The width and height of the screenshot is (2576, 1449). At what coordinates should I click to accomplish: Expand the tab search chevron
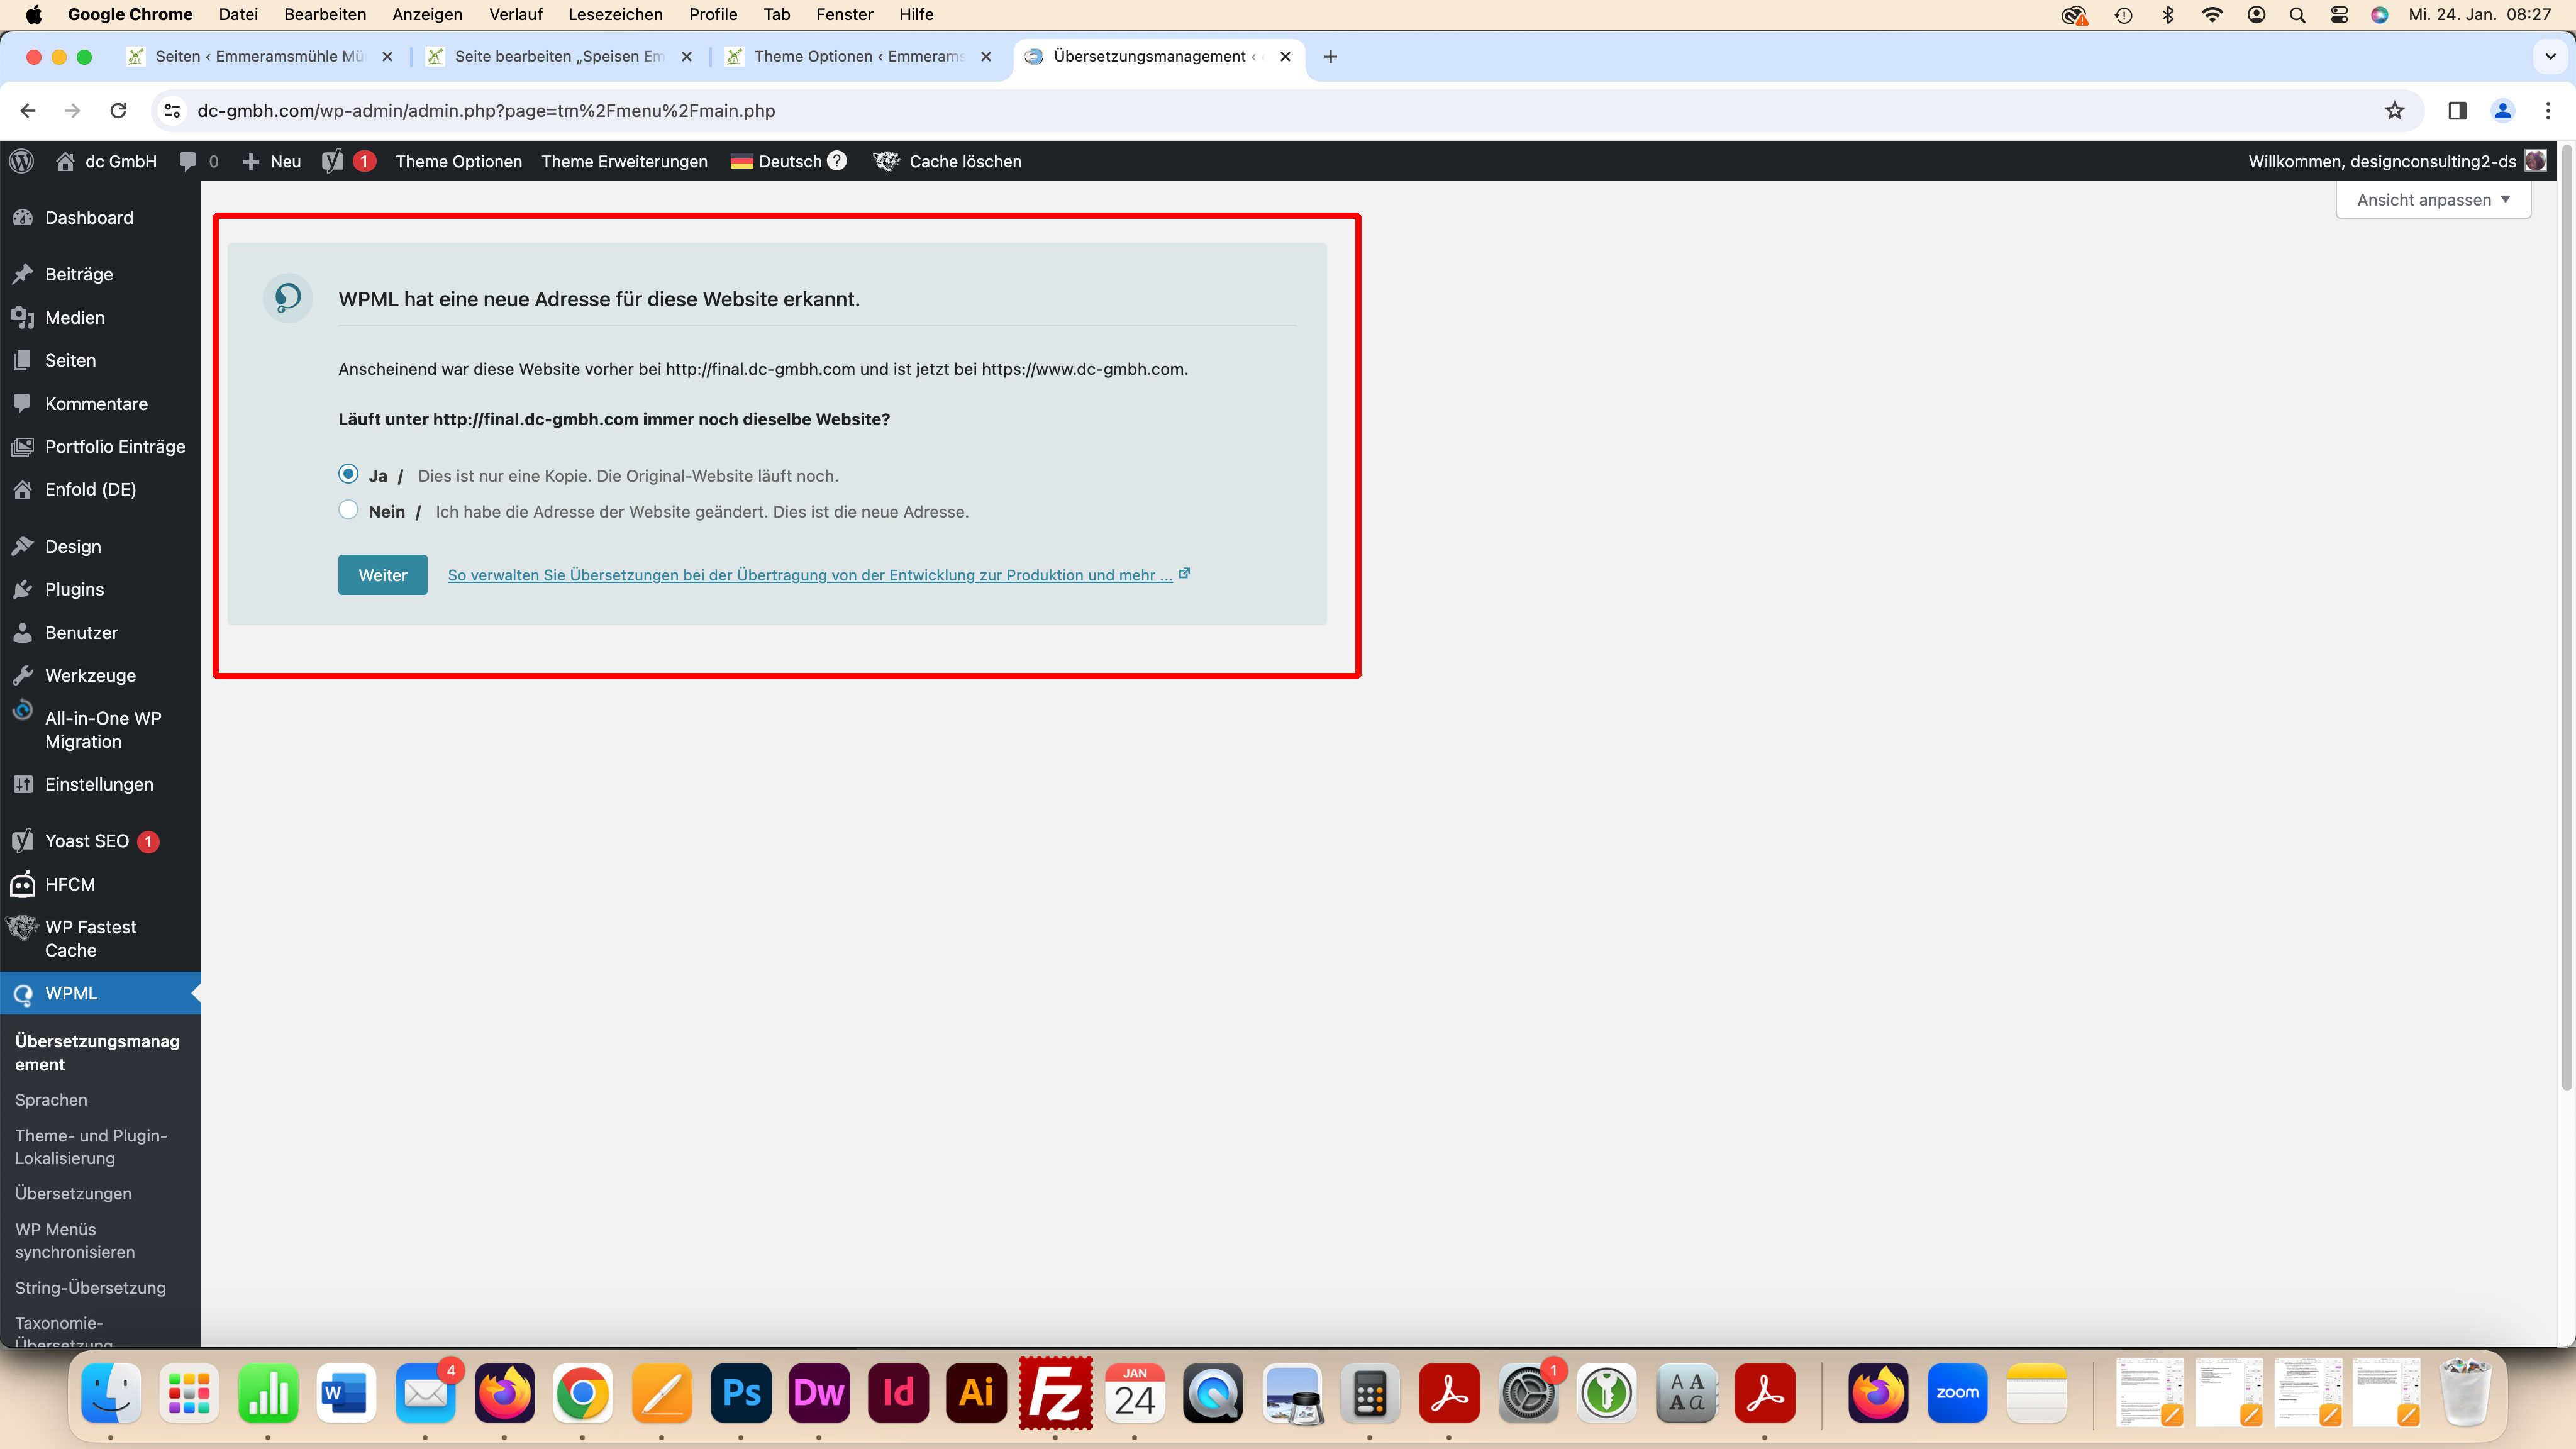[2550, 57]
